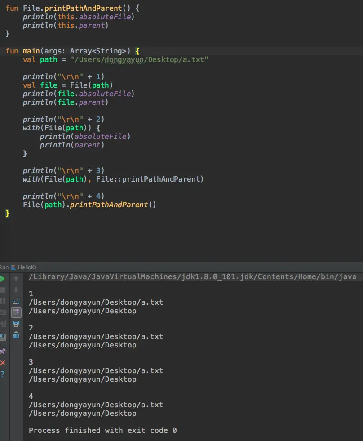Click the Print console output icon
The width and height of the screenshot is (363, 441).
pos(16,324)
